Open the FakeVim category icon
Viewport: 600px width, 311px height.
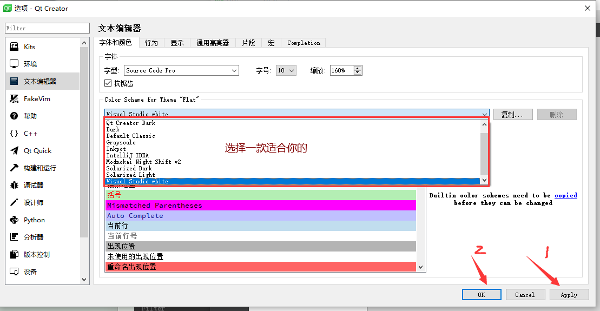(14, 98)
